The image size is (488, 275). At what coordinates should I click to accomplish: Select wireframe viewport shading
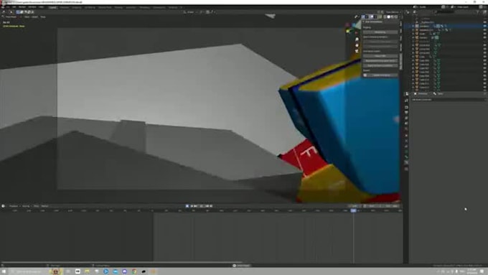tap(385, 17)
